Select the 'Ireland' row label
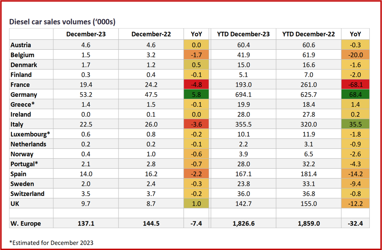 (21, 115)
